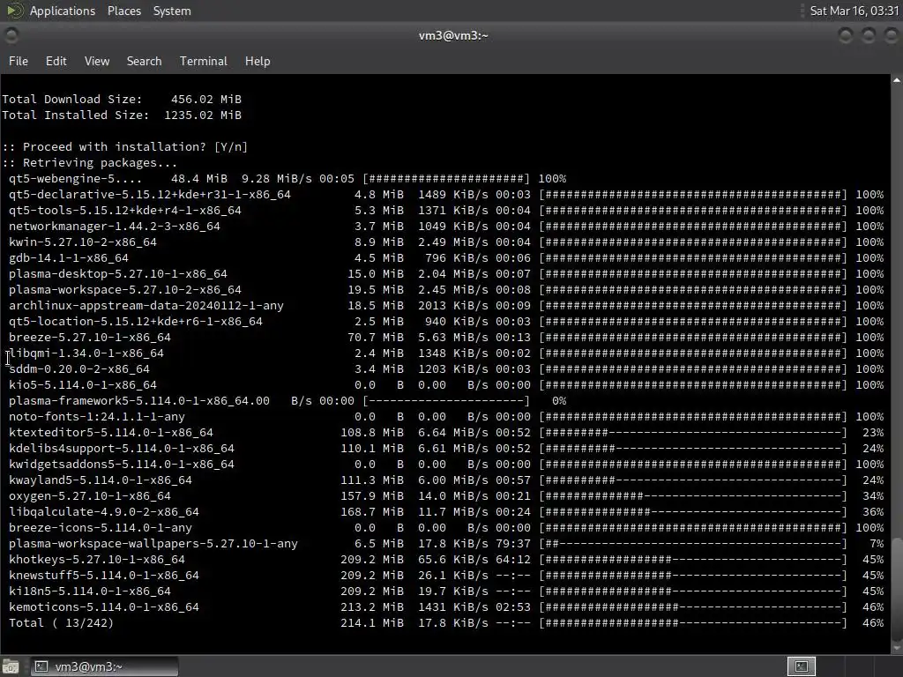The height and width of the screenshot is (677, 903).
Task: Click the 0% value on plasma-framework5 row
Action: (559, 401)
